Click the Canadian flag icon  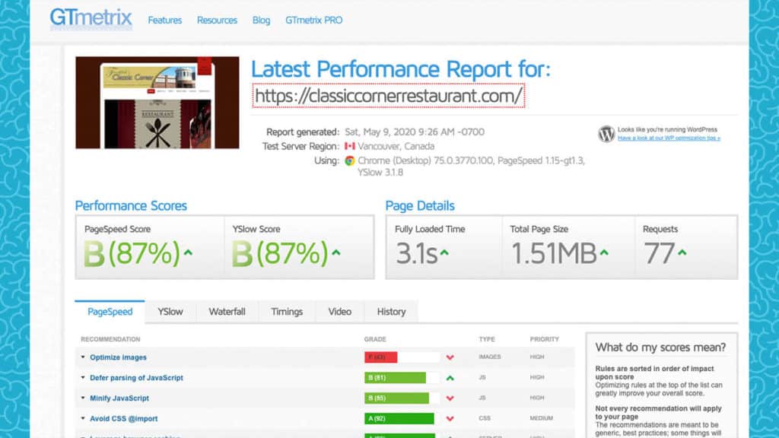point(350,146)
